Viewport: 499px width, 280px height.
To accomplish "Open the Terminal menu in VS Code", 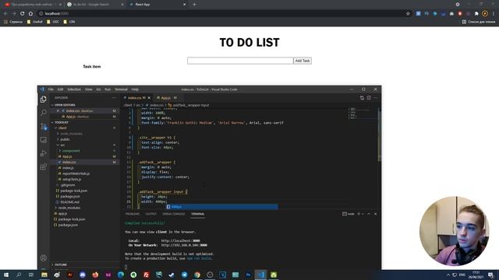I will click(x=121, y=89).
